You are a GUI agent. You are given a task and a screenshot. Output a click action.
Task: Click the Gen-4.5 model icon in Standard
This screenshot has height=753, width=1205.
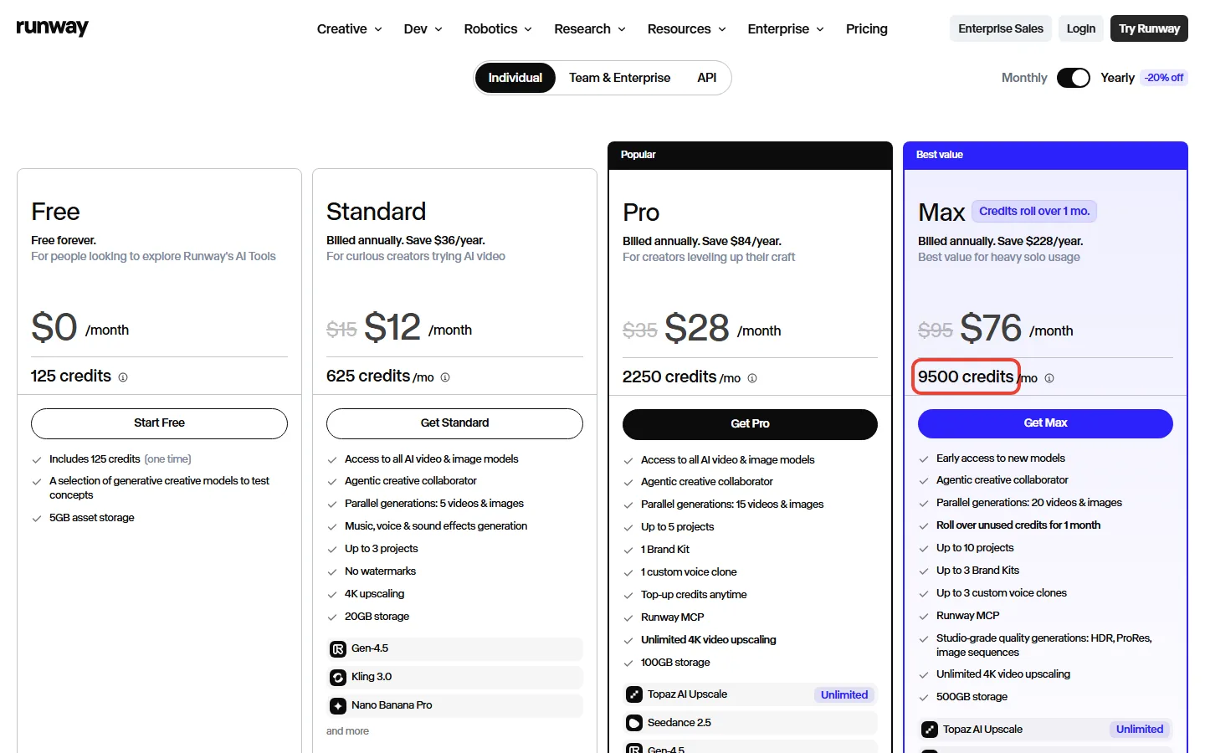(x=338, y=648)
